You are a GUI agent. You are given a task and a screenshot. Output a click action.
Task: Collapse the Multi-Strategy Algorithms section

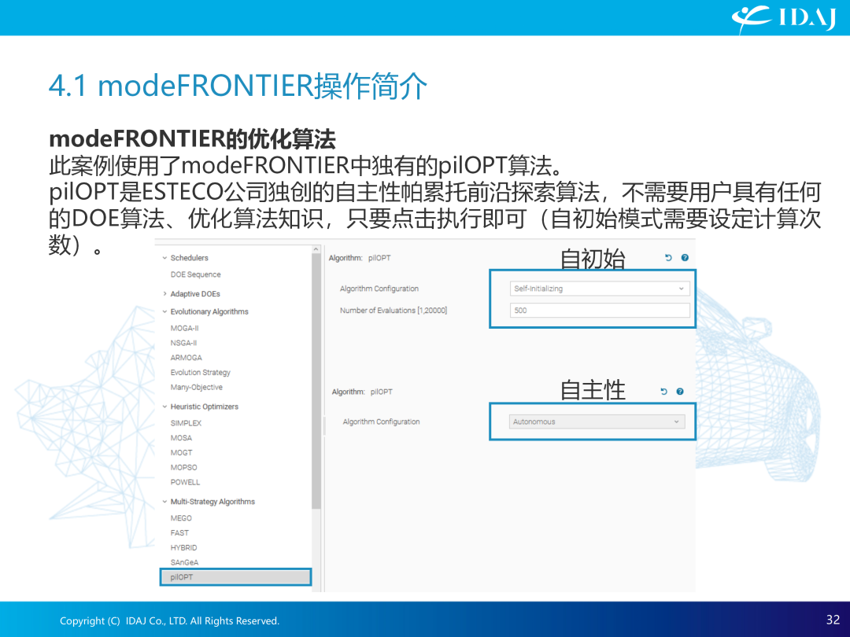(x=164, y=502)
